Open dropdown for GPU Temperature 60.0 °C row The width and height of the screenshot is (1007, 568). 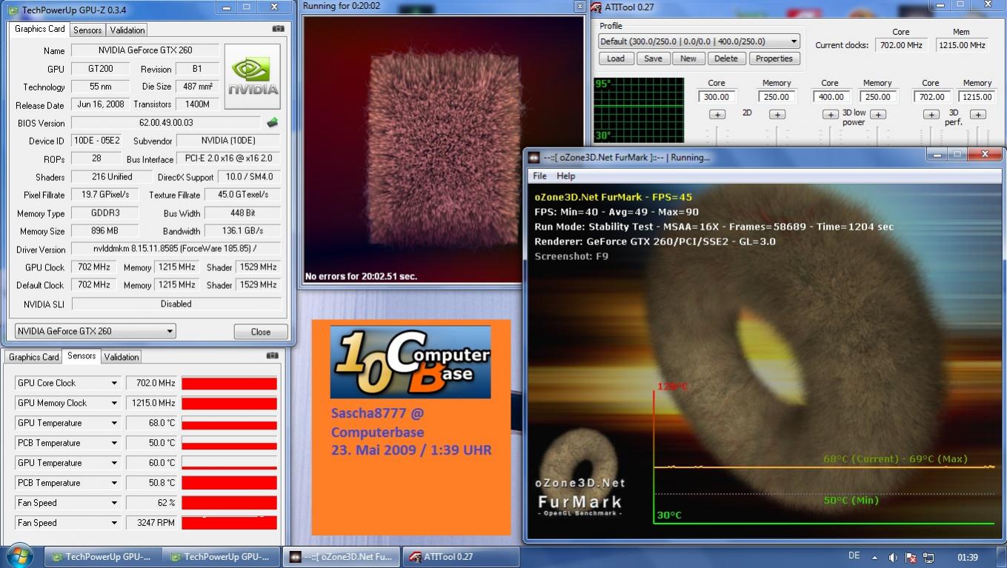click(x=114, y=463)
